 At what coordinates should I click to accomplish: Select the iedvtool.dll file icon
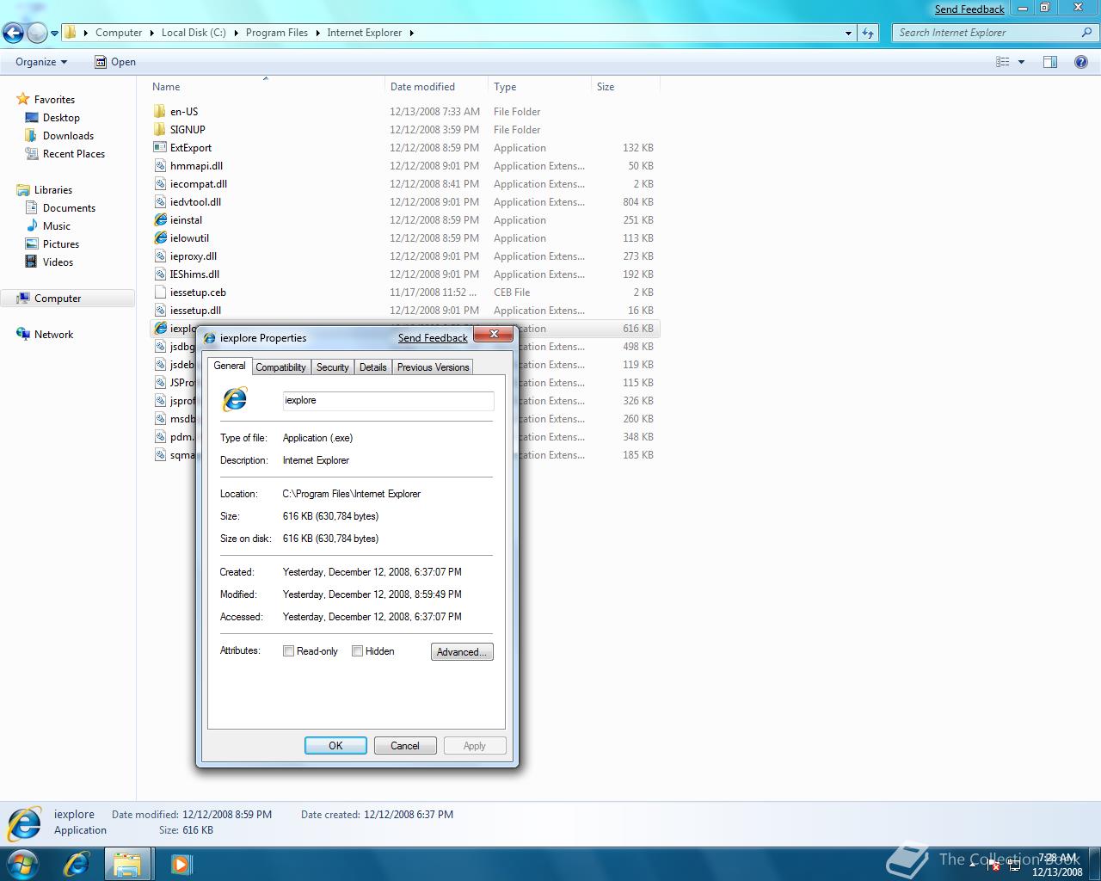click(x=160, y=202)
